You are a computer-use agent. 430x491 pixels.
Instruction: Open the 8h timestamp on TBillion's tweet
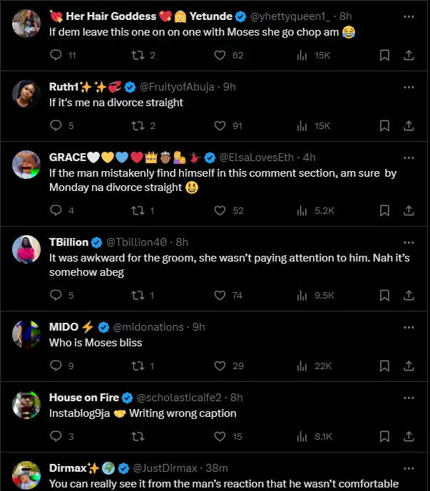point(182,242)
